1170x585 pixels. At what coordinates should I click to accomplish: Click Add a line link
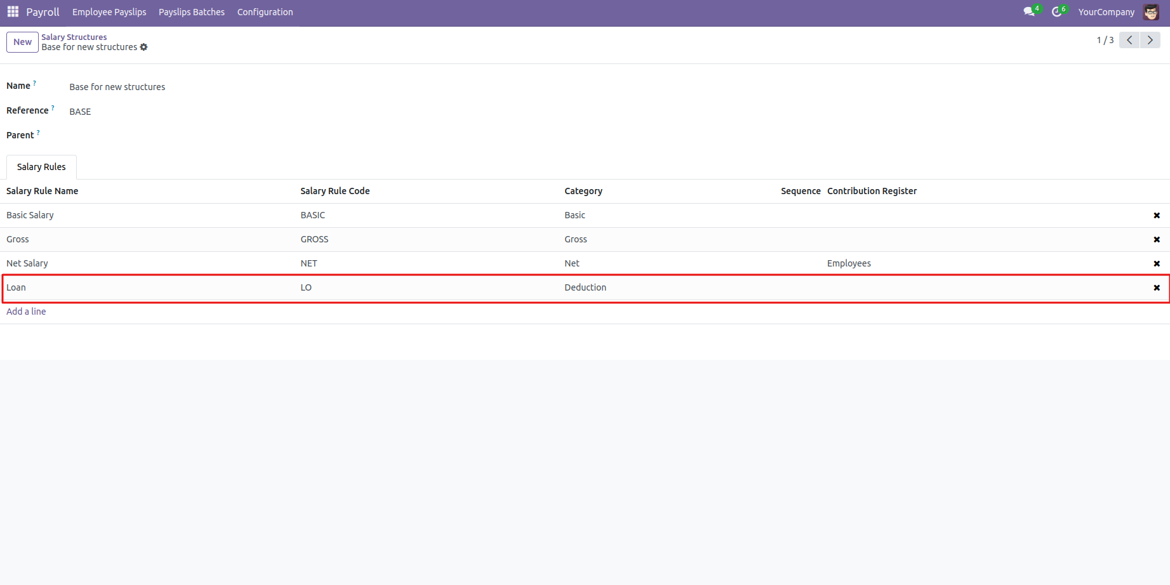(x=26, y=312)
